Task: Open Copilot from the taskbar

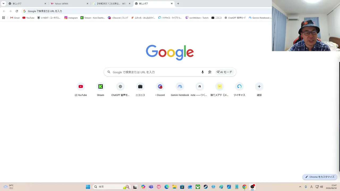Action: tap(143, 187)
